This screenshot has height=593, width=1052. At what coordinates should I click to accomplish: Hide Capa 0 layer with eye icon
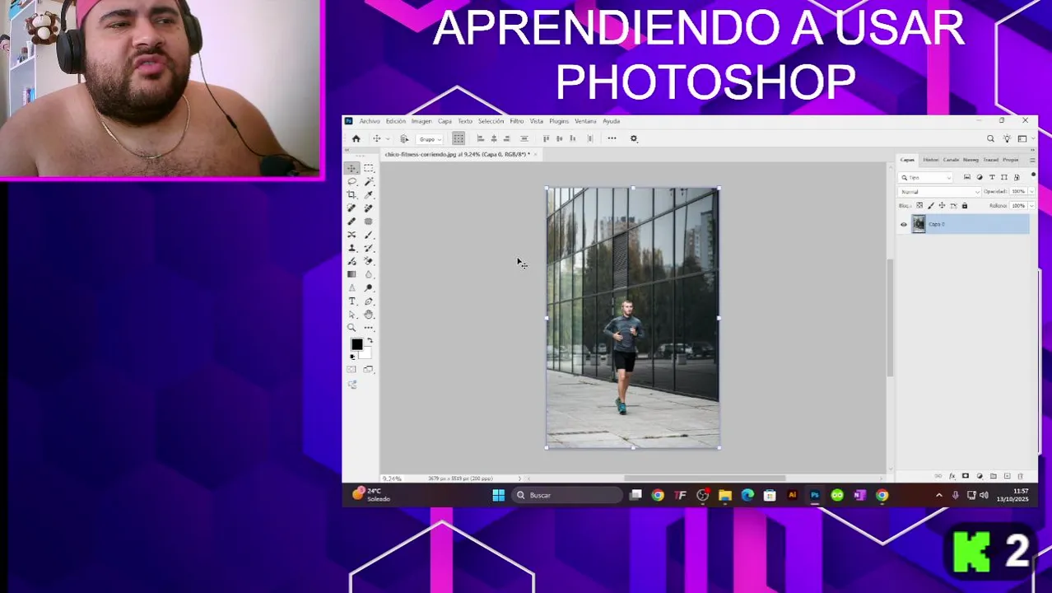point(904,224)
